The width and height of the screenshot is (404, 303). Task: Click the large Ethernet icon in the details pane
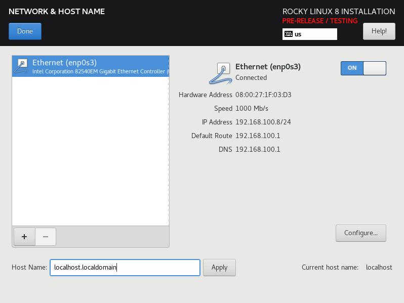pos(220,74)
